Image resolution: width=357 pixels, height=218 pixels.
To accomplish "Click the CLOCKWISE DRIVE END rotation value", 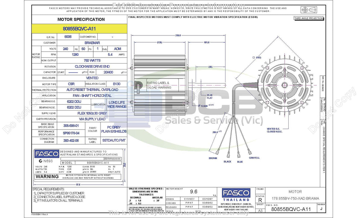I will 92,66.
